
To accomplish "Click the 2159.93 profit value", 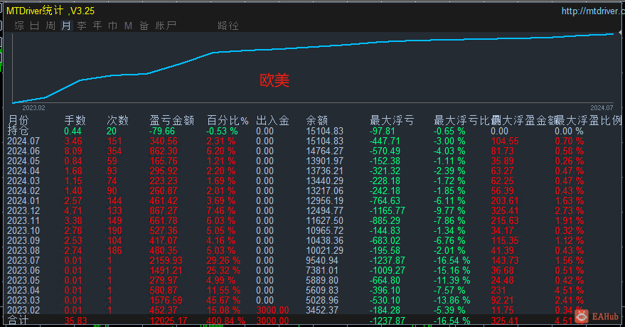I will 166,260.
